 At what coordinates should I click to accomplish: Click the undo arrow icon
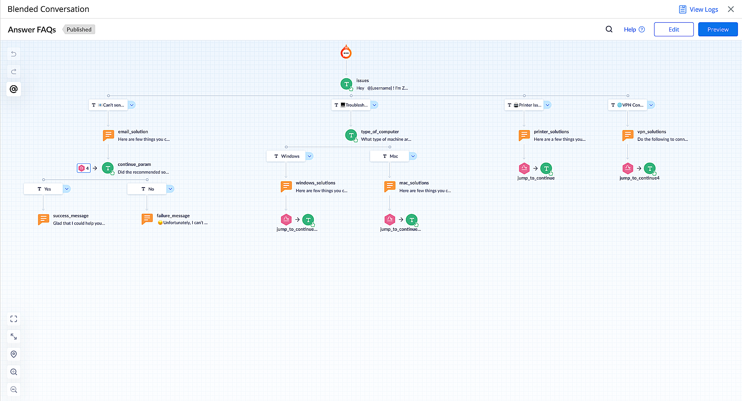point(14,54)
